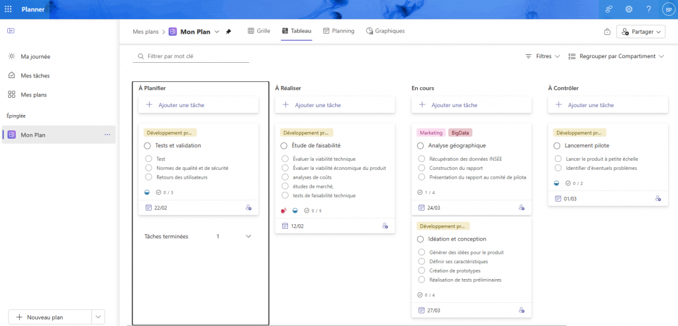This screenshot has height=326, width=678.
Task: Open more options for Mon Plan in sidebar
Action: tap(107, 135)
